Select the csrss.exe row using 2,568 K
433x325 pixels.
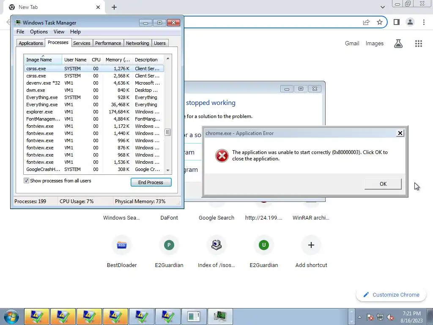click(94, 76)
